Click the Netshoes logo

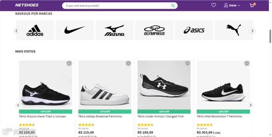click(x=27, y=5)
